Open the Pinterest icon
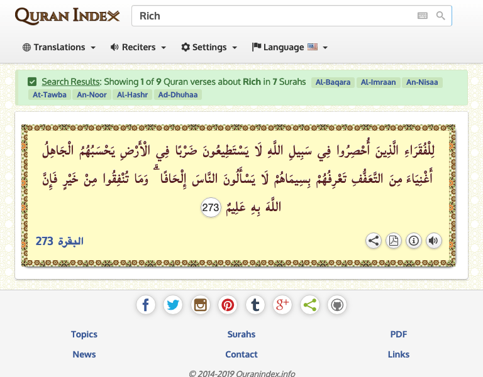This screenshot has height=377, width=483. click(228, 305)
